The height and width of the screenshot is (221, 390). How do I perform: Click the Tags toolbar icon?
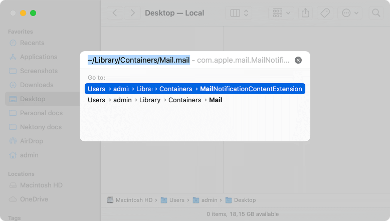325,13
